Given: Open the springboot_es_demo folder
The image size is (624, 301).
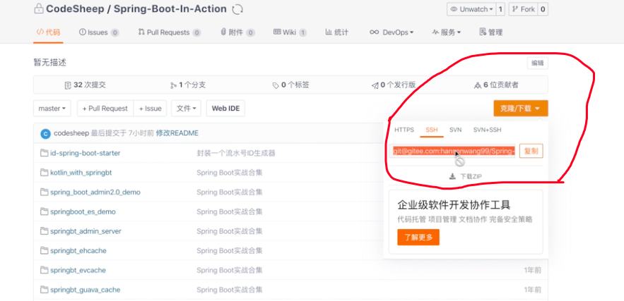Looking at the screenshot, I should (83, 211).
